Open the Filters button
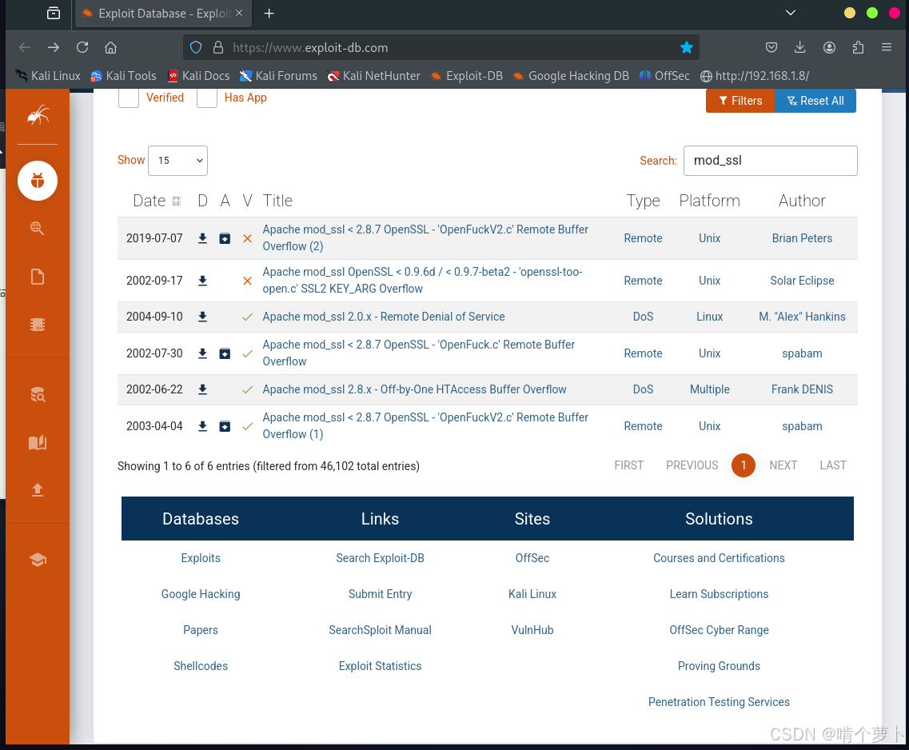The image size is (909, 750). tap(740, 101)
